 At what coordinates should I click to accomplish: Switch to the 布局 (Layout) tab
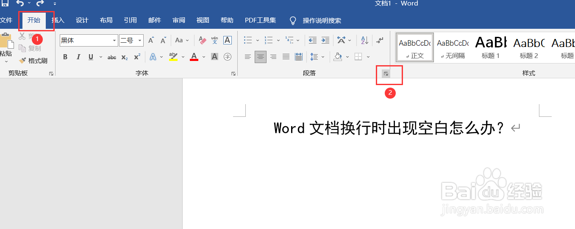click(106, 20)
